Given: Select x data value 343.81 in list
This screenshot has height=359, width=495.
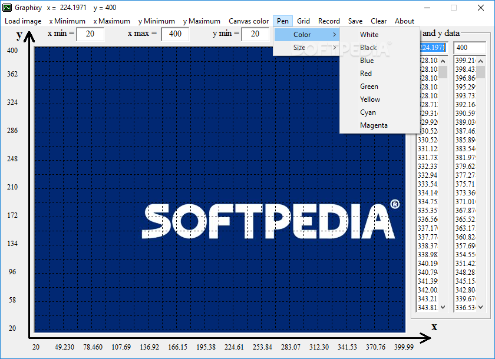Looking at the screenshot, I should pos(428,308).
